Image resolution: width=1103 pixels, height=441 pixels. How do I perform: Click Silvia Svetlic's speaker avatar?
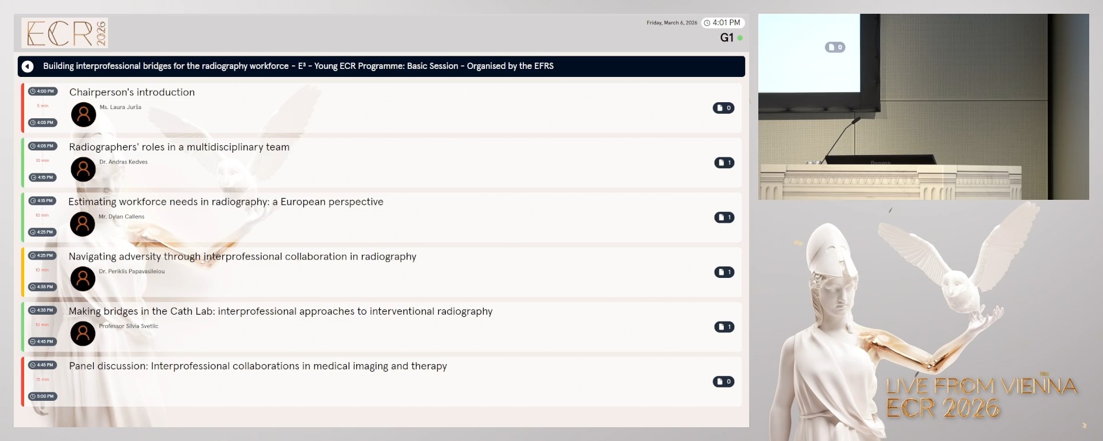[x=83, y=334]
